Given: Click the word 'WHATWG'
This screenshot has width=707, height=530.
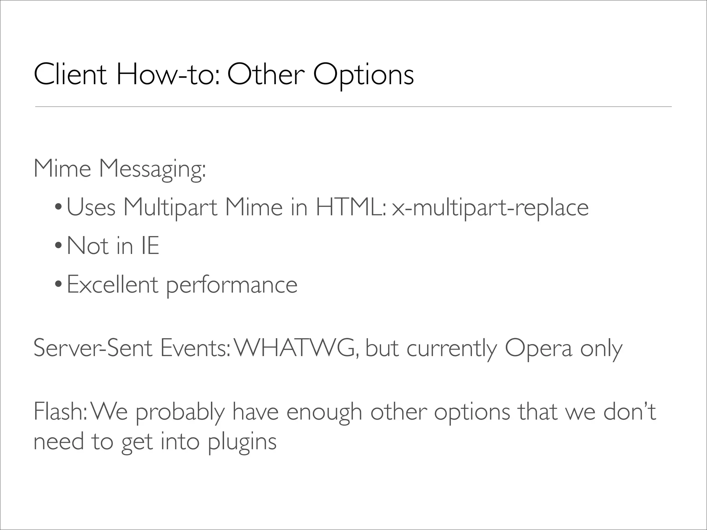Looking at the screenshot, I should click(x=296, y=348).
